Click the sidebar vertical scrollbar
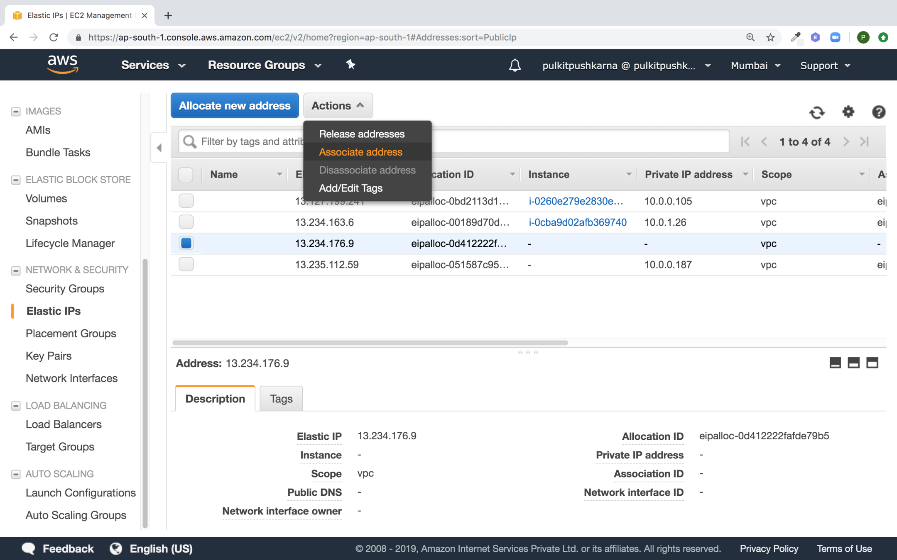The image size is (897, 560). [x=145, y=393]
